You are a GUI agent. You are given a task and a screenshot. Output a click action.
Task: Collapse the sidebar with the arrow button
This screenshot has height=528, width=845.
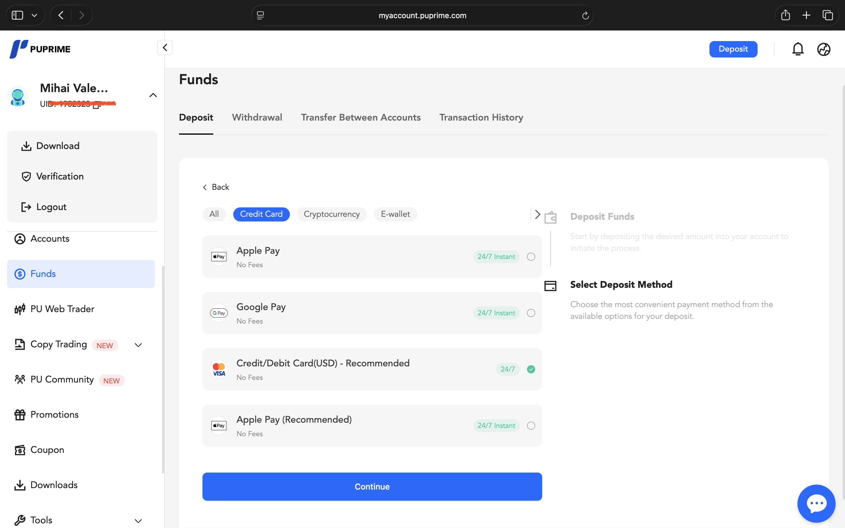[165, 48]
